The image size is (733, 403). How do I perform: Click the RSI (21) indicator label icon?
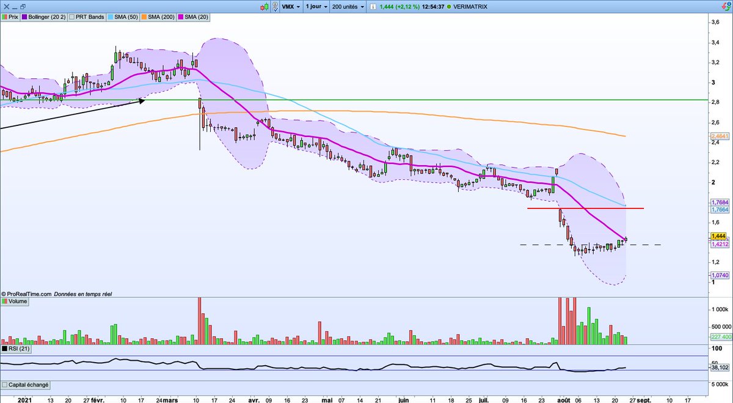click(5, 349)
